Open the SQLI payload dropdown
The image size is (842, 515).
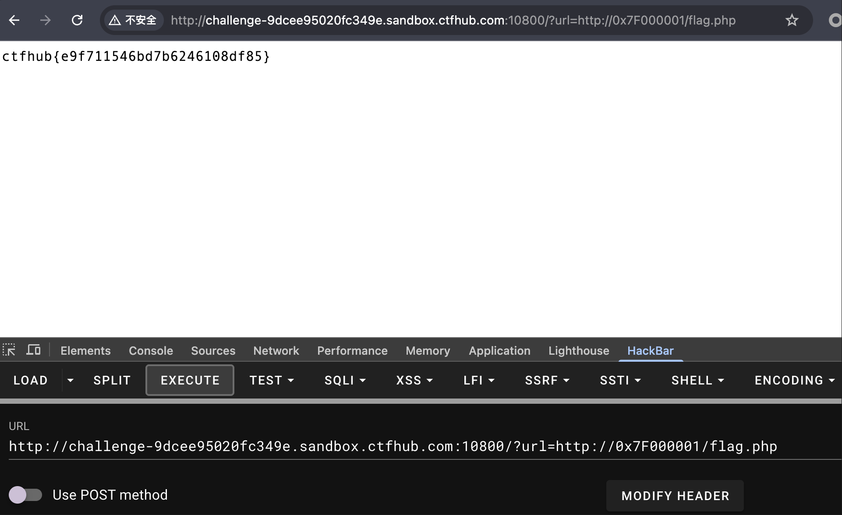(345, 380)
